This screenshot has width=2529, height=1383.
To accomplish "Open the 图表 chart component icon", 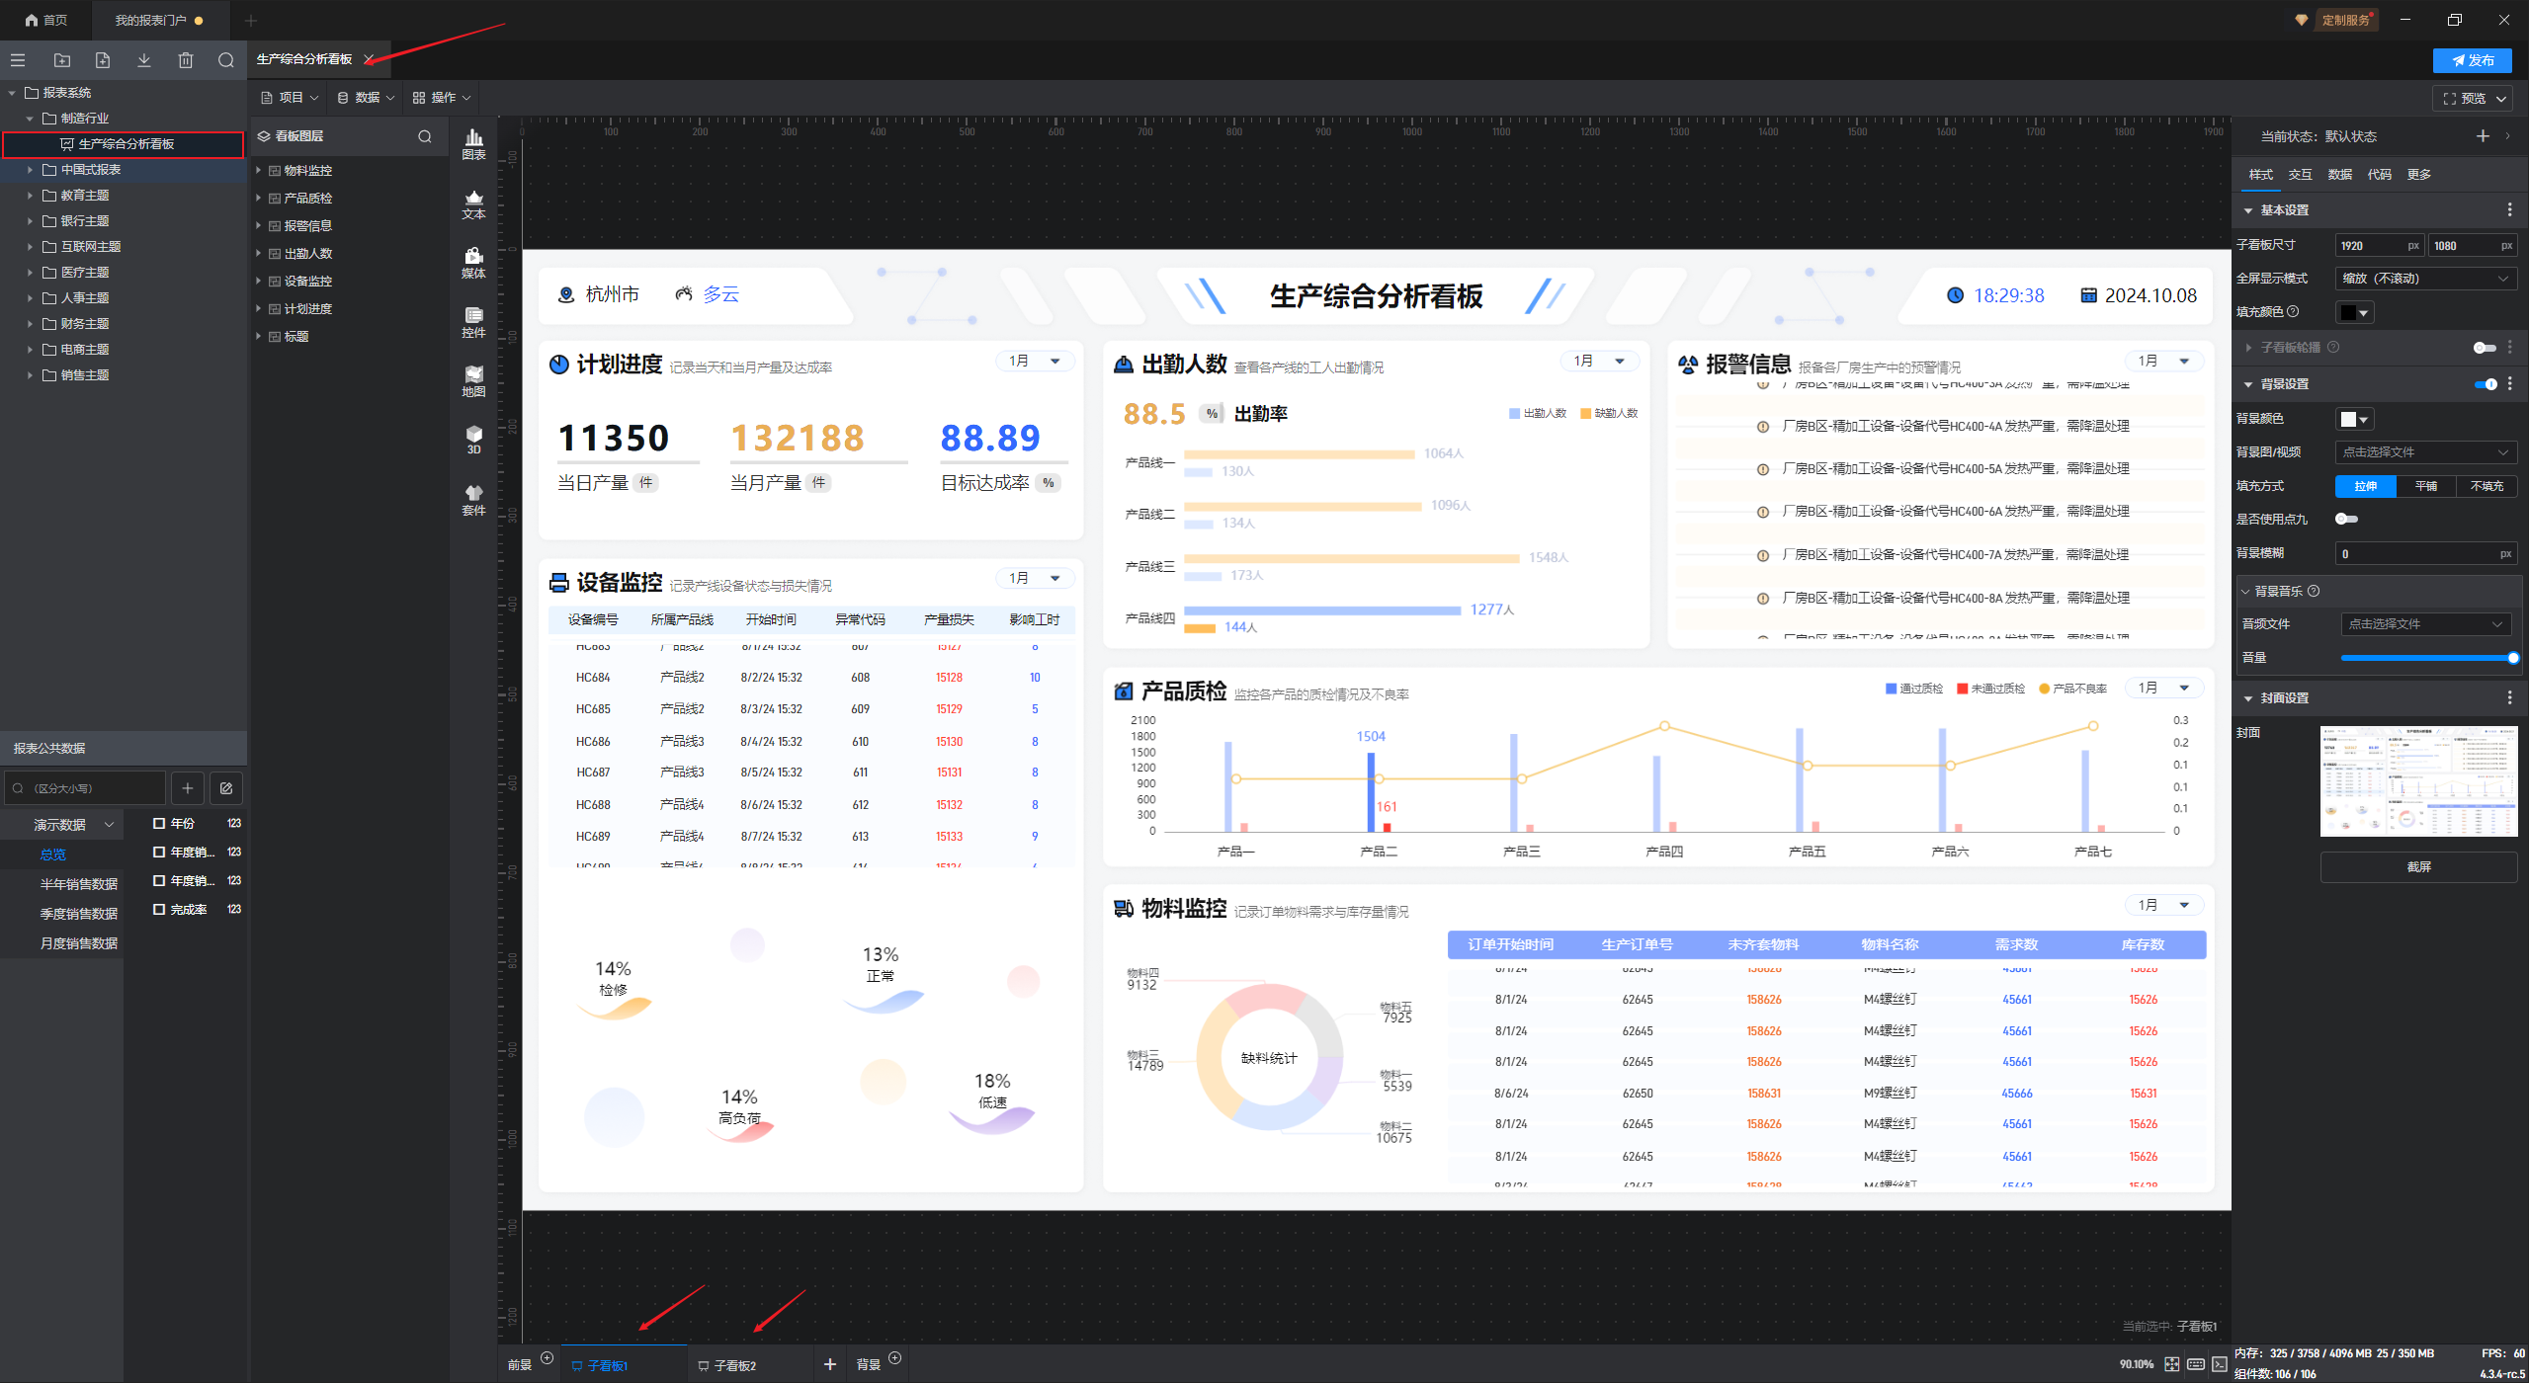I will pos(473,144).
